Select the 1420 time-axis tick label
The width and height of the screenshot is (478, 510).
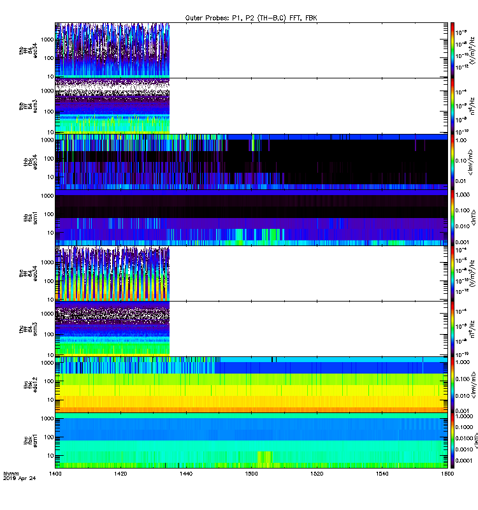tap(120, 474)
